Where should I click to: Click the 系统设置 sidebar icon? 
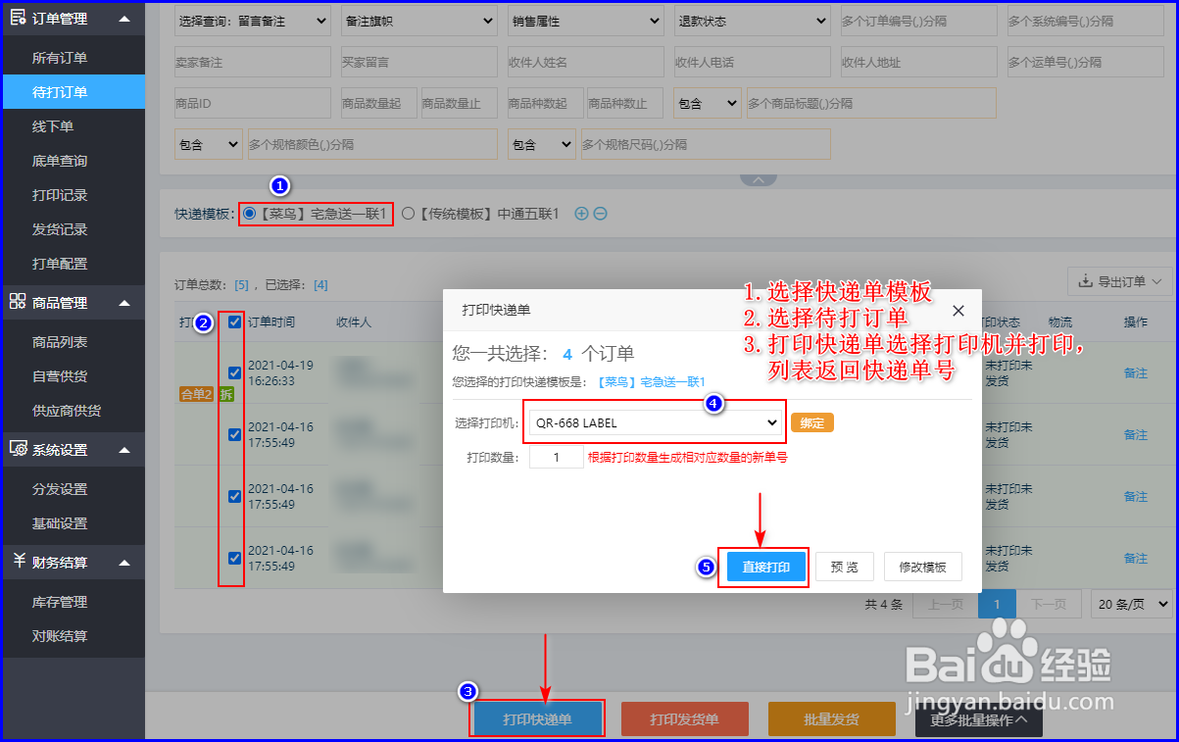pos(17,449)
